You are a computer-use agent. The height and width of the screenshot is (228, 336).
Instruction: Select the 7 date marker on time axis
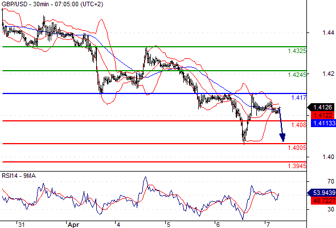pyautogui.click(x=268, y=225)
